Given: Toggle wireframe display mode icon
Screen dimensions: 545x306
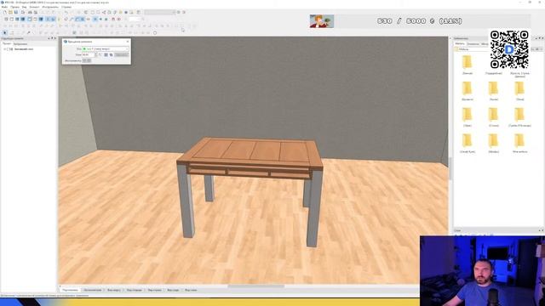Looking at the screenshot, I should (6, 19).
